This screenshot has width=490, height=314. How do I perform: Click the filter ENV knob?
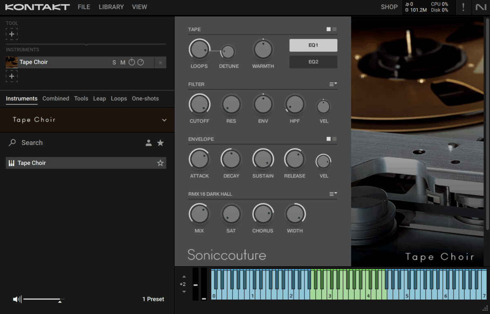click(x=263, y=105)
